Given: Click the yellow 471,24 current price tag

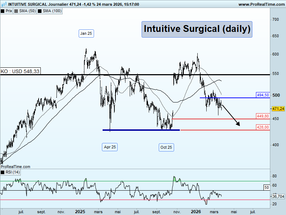Looking at the screenshot, I should (x=278, y=109).
